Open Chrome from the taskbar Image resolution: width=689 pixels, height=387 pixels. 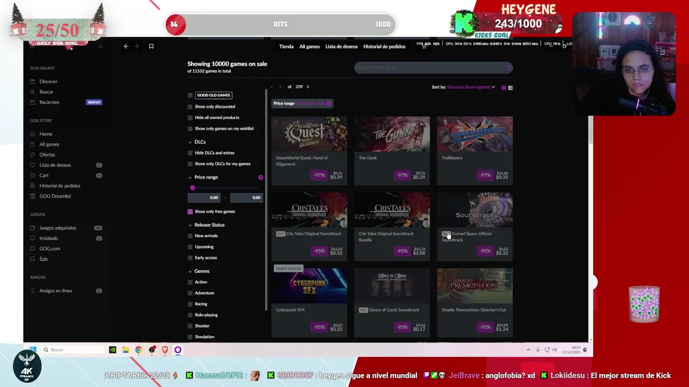tap(138, 350)
